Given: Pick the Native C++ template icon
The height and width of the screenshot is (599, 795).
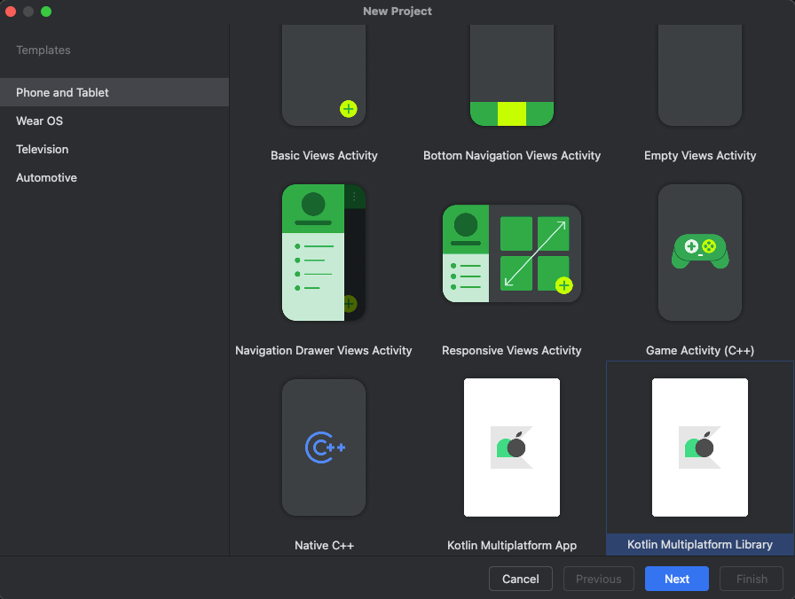Looking at the screenshot, I should [324, 447].
